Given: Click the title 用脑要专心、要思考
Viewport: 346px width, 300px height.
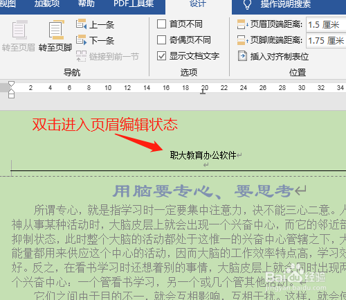Looking at the screenshot, I should pyautogui.click(x=203, y=191).
